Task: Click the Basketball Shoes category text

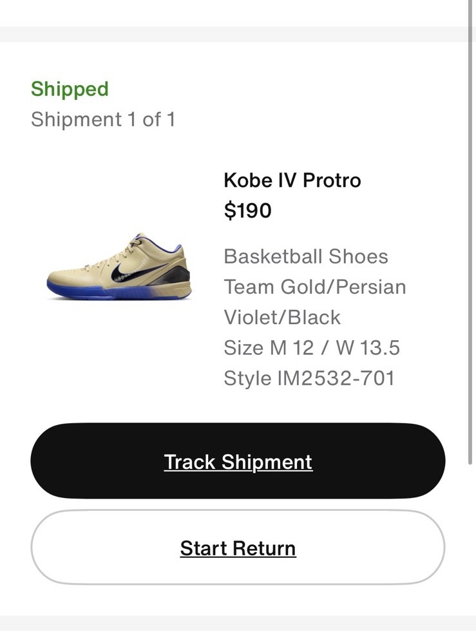Action: click(x=306, y=256)
